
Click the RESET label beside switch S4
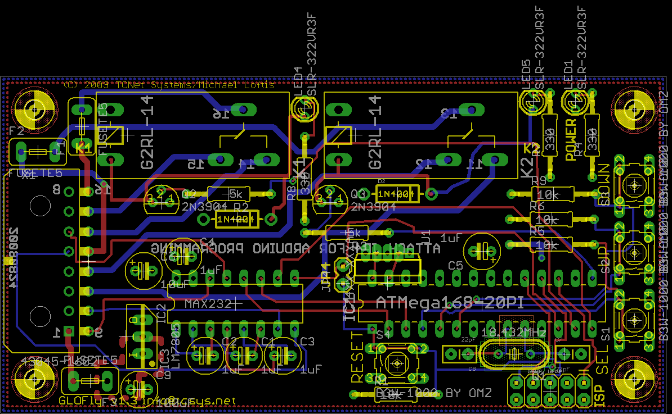point(357,358)
